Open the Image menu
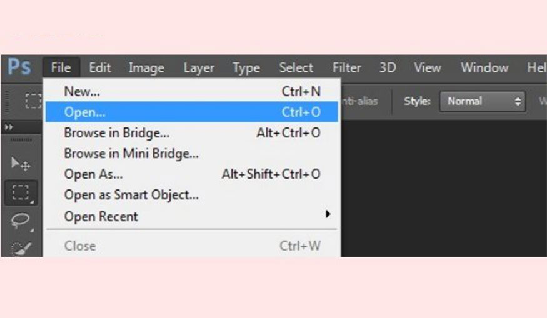Viewport: 547px width, 318px height. (x=146, y=67)
